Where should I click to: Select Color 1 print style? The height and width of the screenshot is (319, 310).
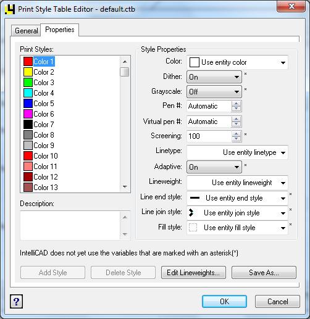click(x=44, y=61)
